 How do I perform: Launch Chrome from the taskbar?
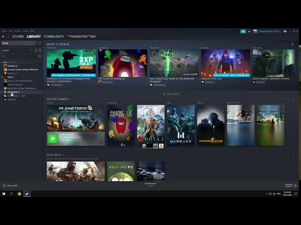(19, 194)
